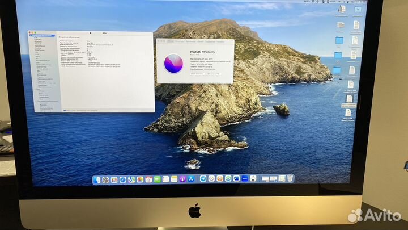Launch Podcasts purple icon in Dock
408x230 pixels.
pyautogui.click(x=182, y=179)
